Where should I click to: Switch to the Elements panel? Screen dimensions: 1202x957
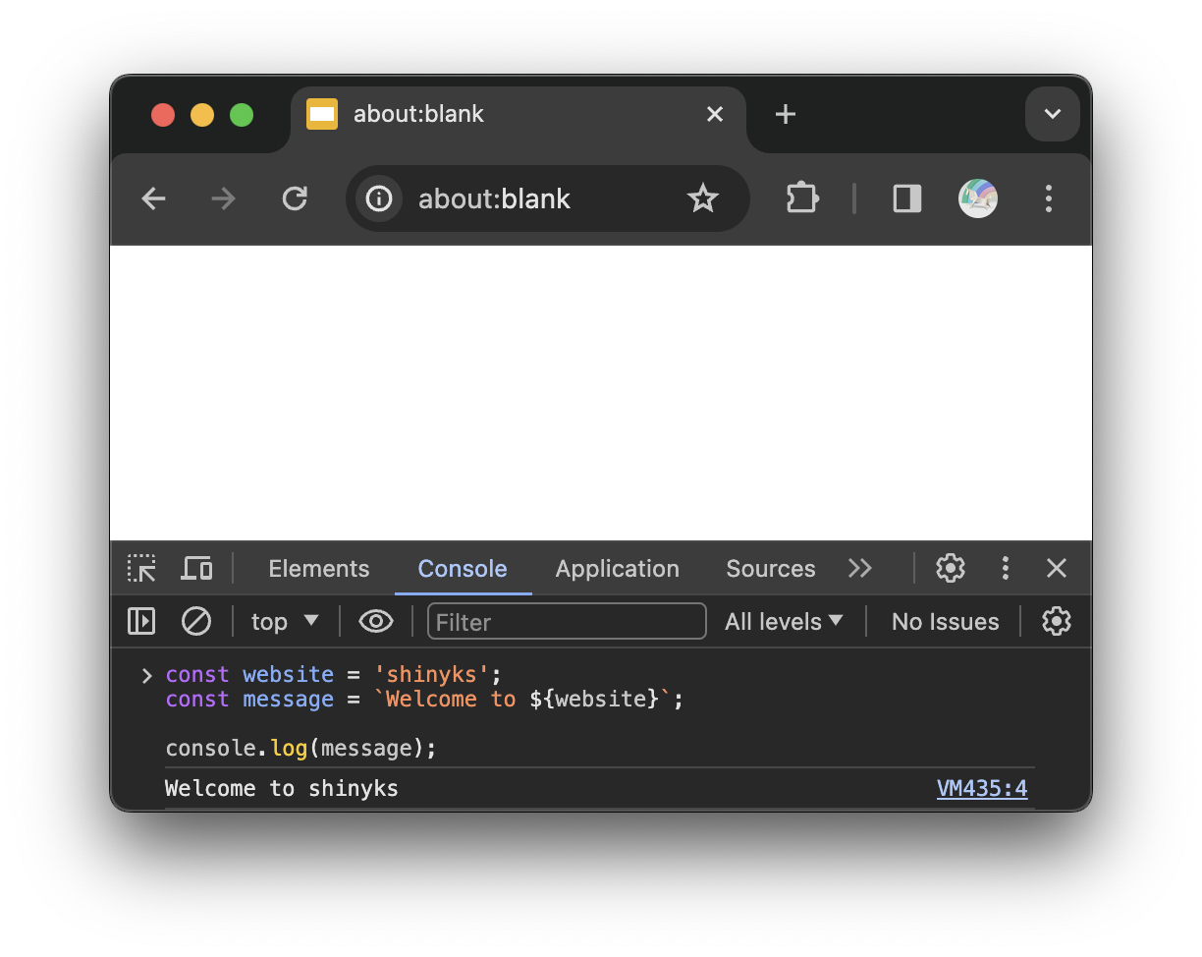click(x=319, y=569)
